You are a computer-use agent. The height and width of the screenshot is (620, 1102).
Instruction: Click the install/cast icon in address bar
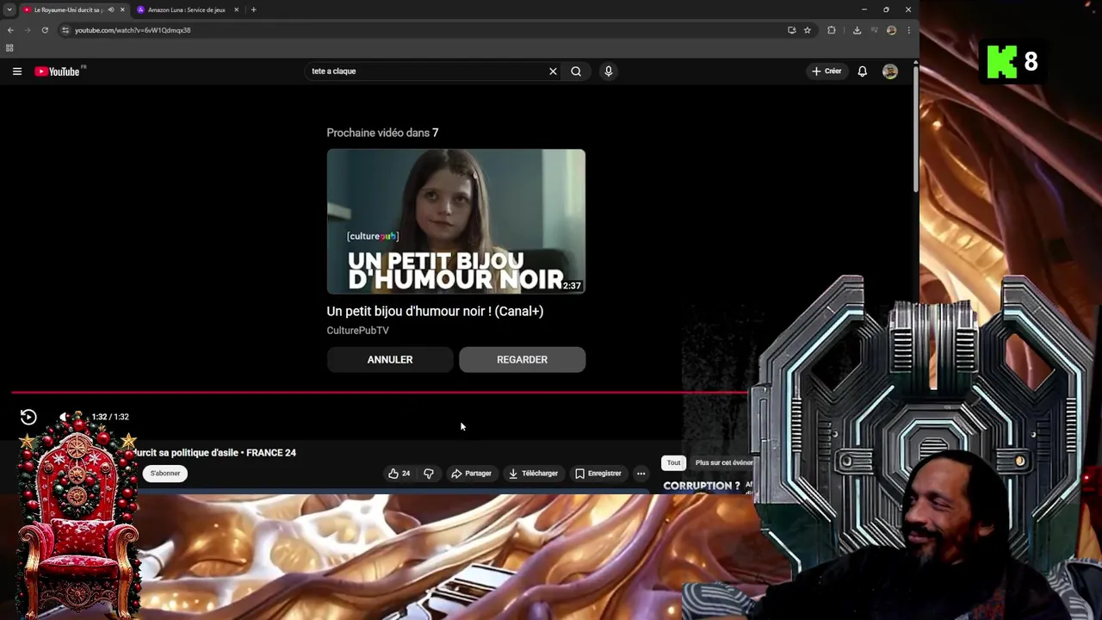tap(791, 30)
